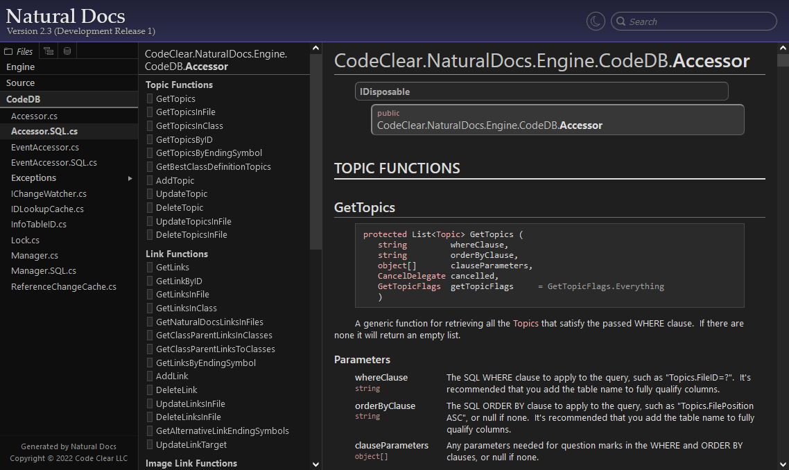Viewport: 789px width, 470px height.
Task: Click icon beside GetLinkByID entry
Action: pos(150,281)
